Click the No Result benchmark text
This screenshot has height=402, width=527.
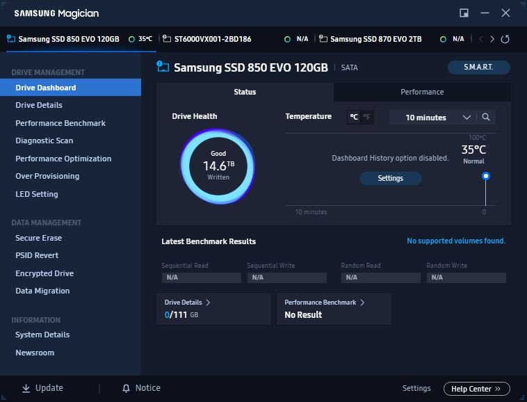click(x=303, y=315)
